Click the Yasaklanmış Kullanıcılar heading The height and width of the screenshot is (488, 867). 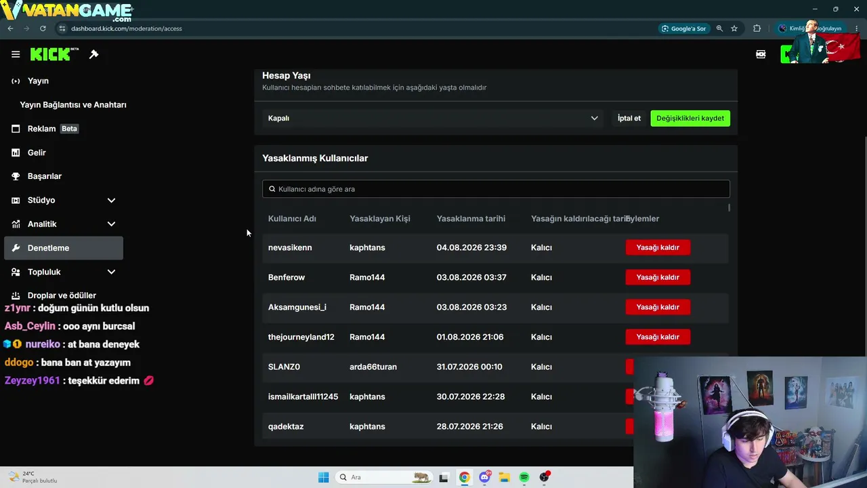click(x=315, y=158)
